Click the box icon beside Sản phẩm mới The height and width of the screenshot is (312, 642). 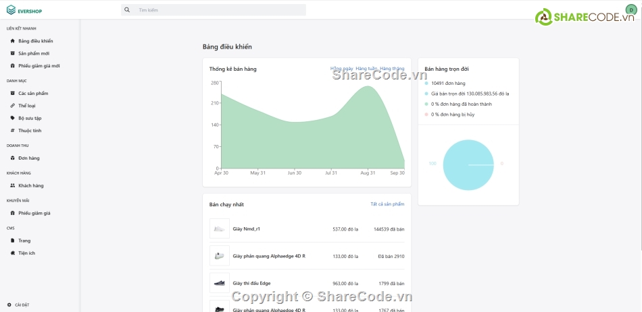[x=12, y=53]
